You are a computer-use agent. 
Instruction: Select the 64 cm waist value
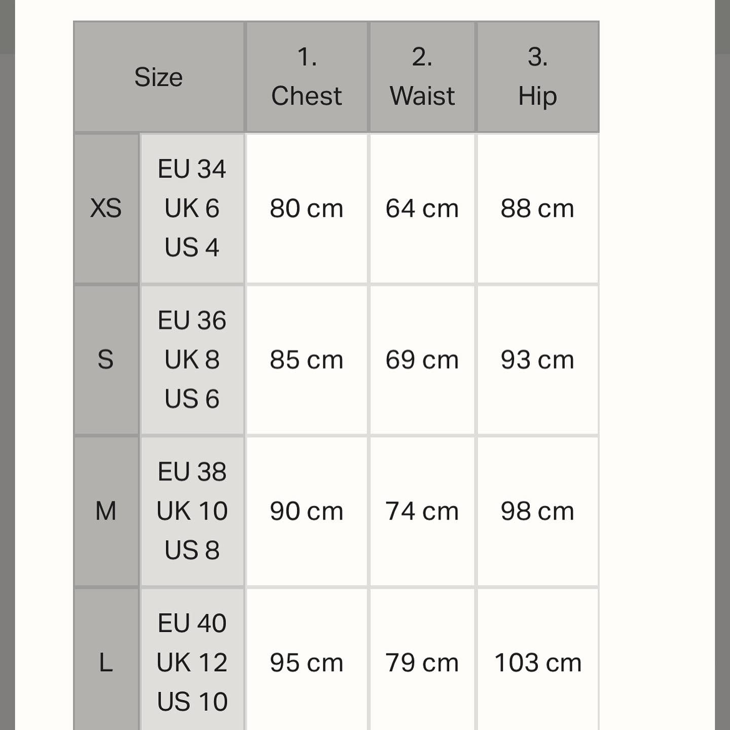click(422, 208)
